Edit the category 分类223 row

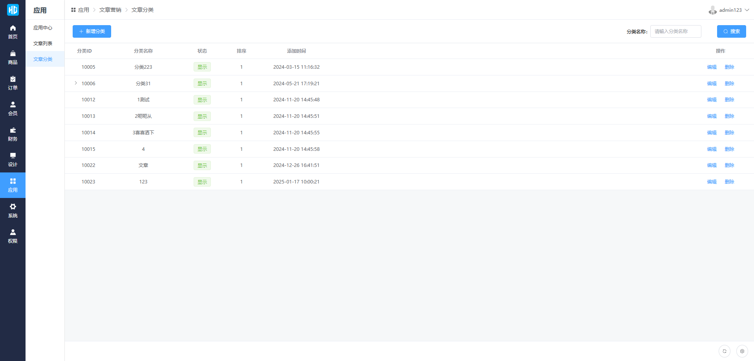712,67
